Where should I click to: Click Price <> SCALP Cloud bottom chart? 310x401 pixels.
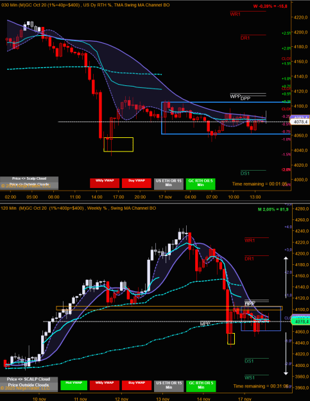pyautogui.click(x=29, y=380)
